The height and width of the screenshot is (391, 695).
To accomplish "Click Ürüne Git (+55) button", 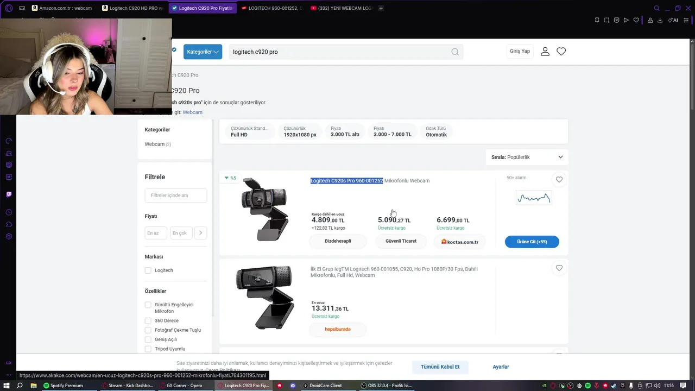I will [x=532, y=242].
